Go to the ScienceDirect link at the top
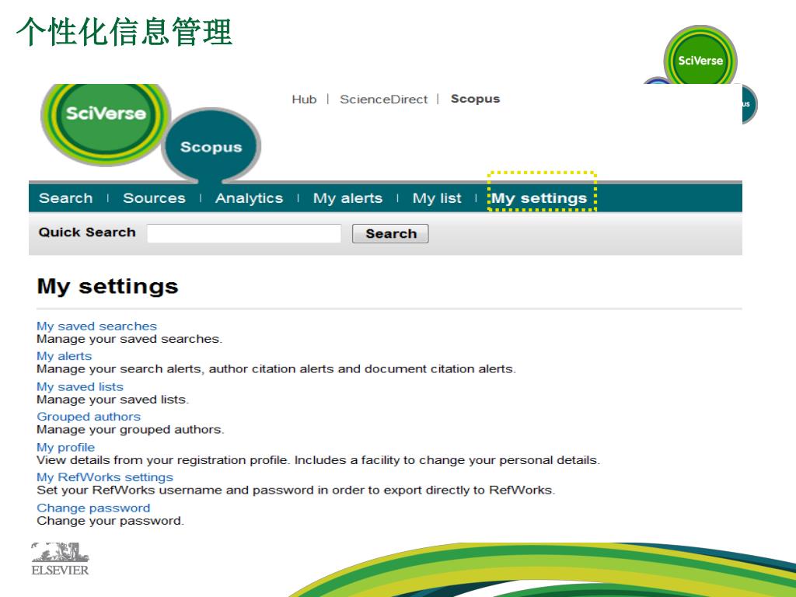The height and width of the screenshot is (597, 796). coord(384,99)
